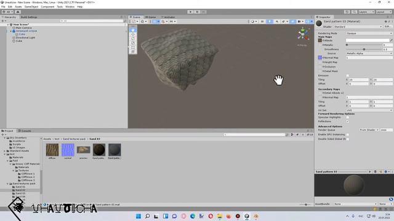
Task: Select the preview image asset
Action: [x=84, y=152]
